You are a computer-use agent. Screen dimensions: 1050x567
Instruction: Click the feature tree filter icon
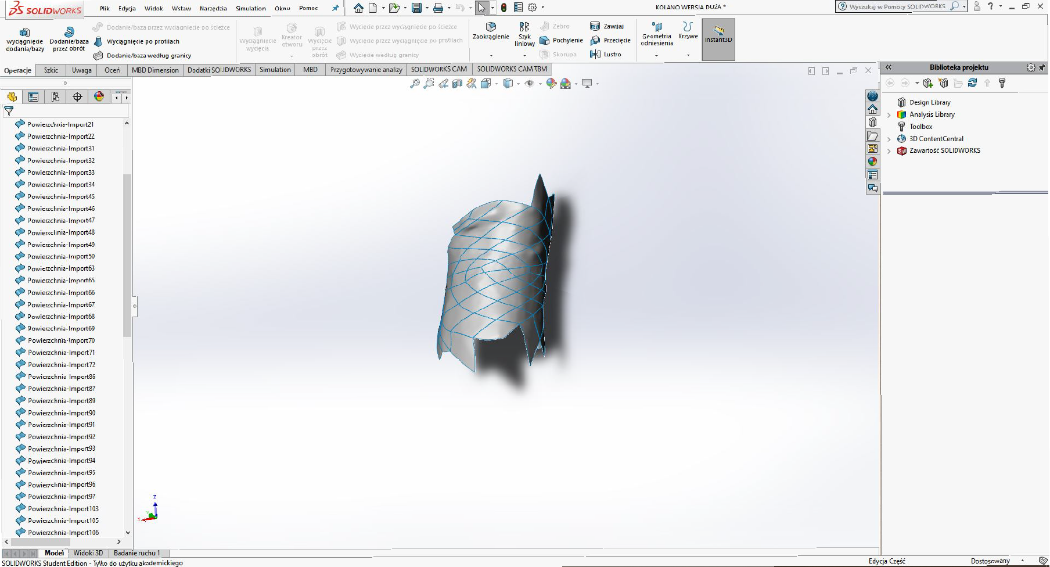point(9,110)
